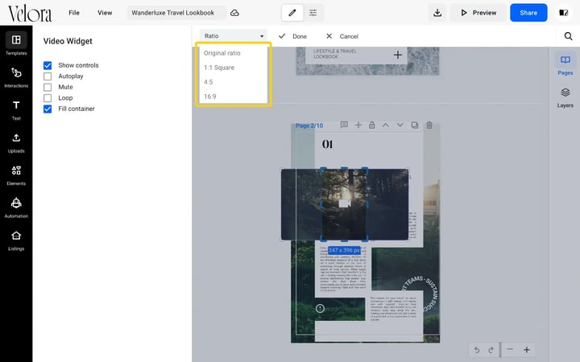This screenshot has width=580, height=362.
Task: Click the Velora logo
Action: (x=30, y=14)
